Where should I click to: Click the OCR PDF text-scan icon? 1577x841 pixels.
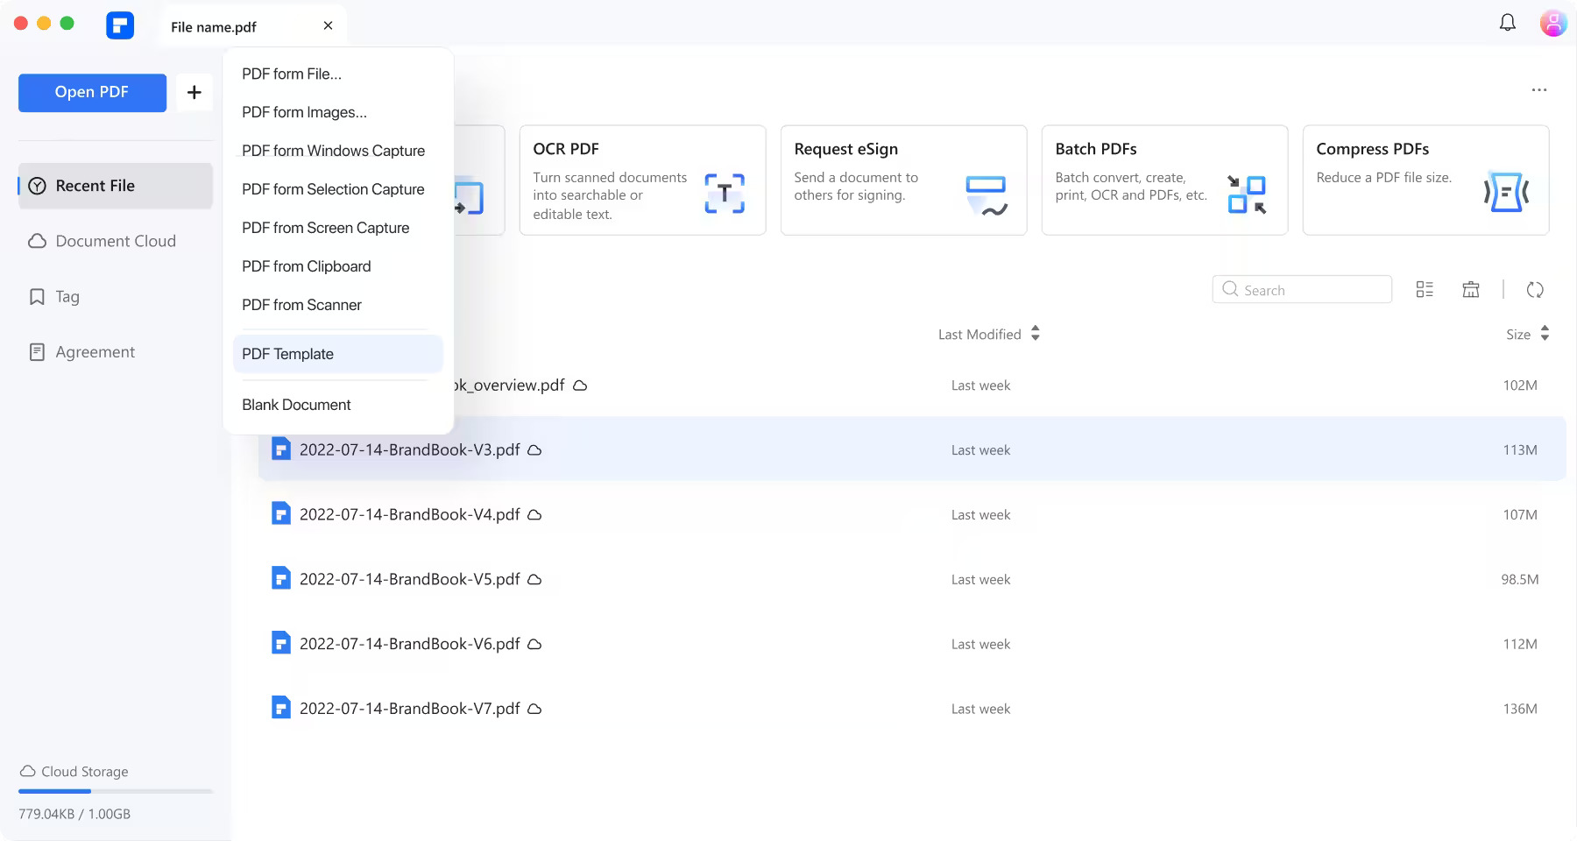(x=725, y=194)
